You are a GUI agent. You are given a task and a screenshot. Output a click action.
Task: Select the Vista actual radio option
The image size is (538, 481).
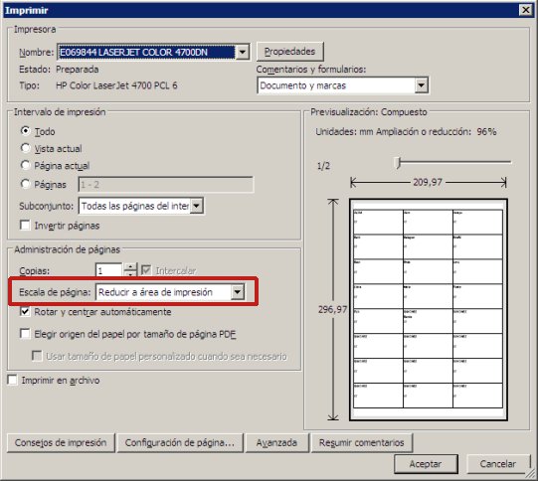25,148
